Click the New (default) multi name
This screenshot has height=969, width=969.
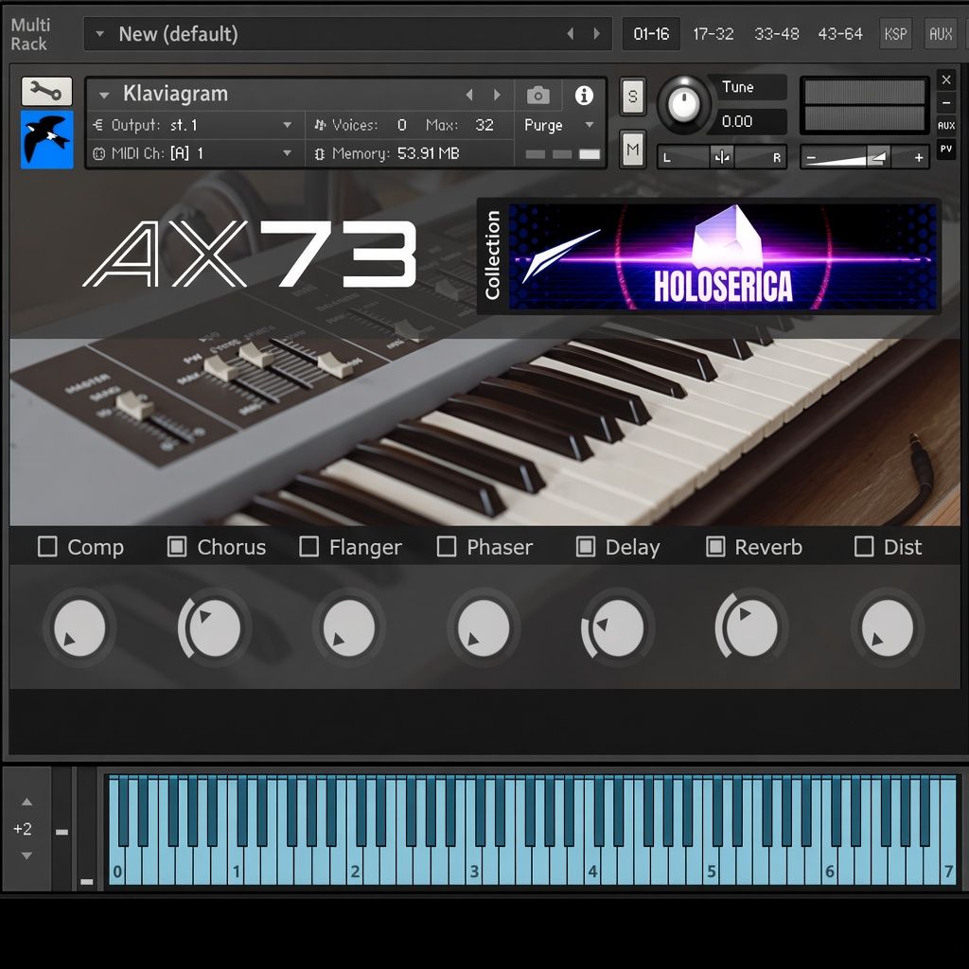click(178, 34)
